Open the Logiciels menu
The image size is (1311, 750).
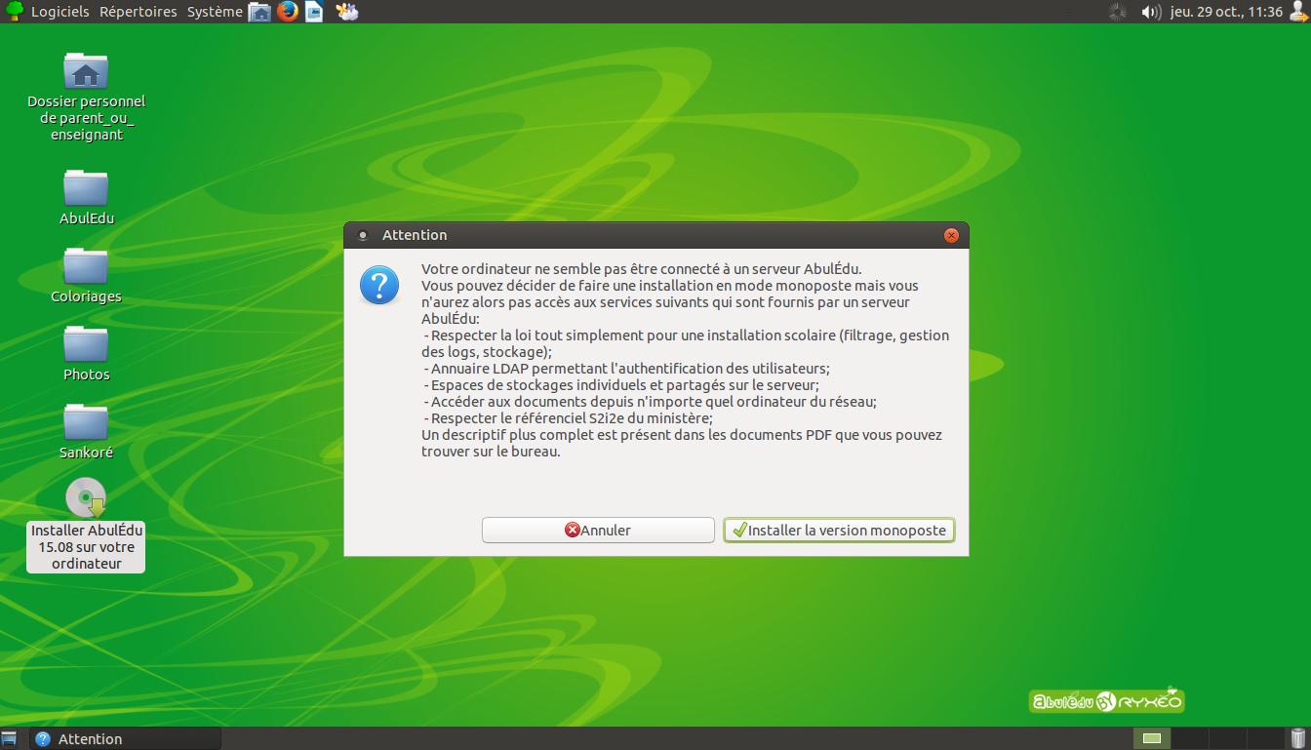pos(60,12)
